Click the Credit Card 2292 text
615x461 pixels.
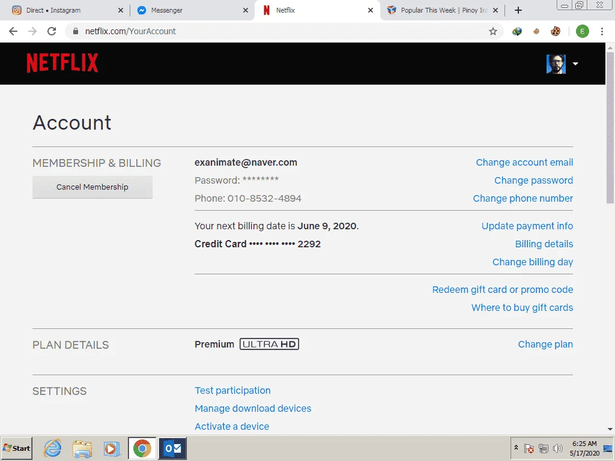[x=258, y=244]
